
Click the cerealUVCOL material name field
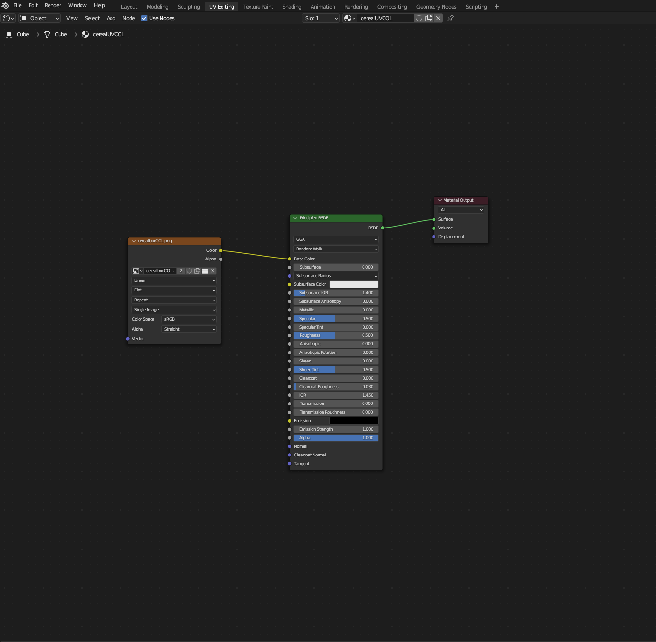tap(385, 18)
